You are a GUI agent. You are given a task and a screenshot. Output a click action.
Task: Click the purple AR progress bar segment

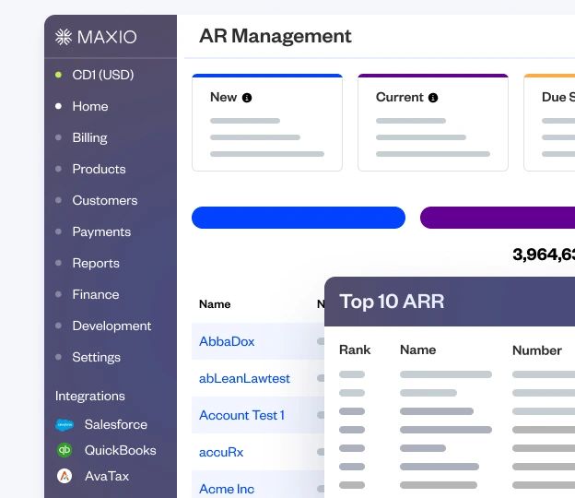(498, 218)
